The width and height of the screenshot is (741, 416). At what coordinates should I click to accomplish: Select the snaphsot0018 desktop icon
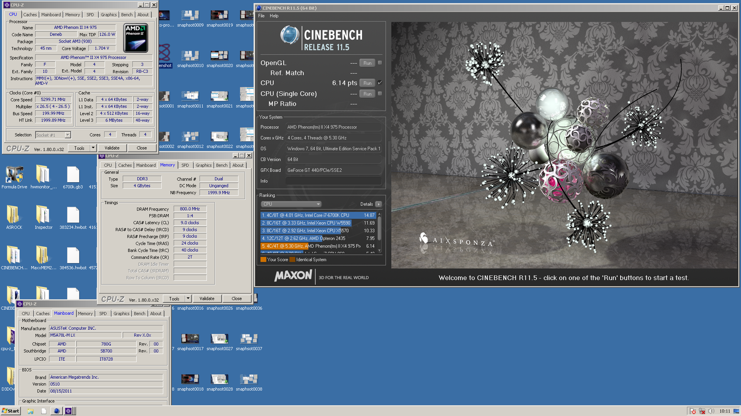pyautogui.click(x=190, y=382)
